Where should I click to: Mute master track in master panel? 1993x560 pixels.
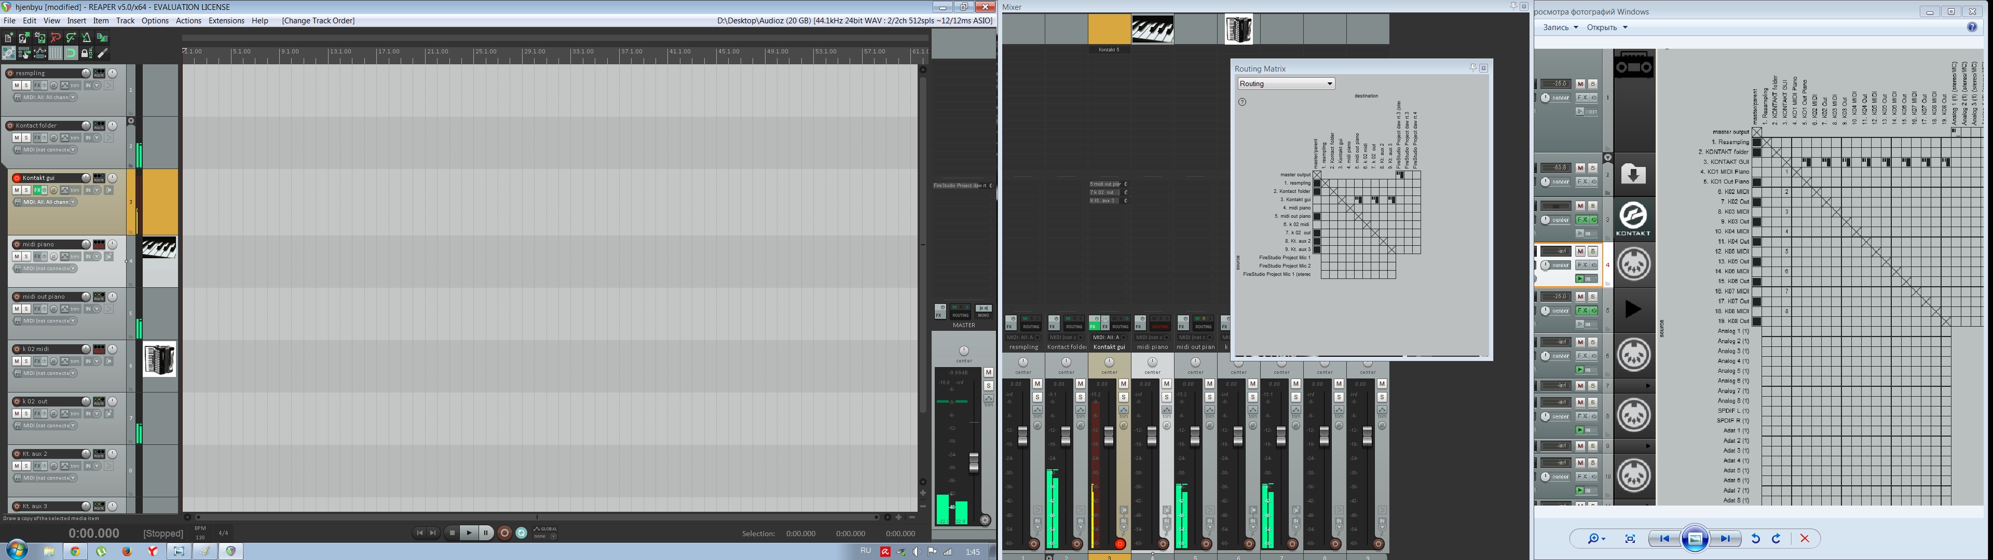coord(988,373)
